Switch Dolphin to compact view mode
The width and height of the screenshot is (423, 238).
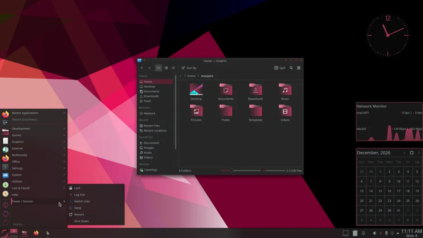[x=166, y=68]
